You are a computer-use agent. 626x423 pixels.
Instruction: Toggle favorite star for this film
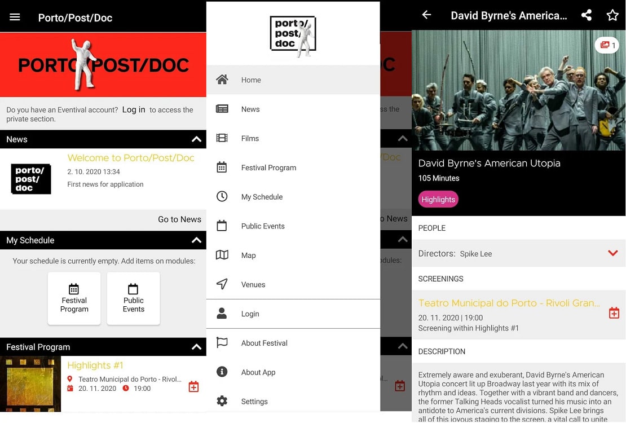click(612, 16)
